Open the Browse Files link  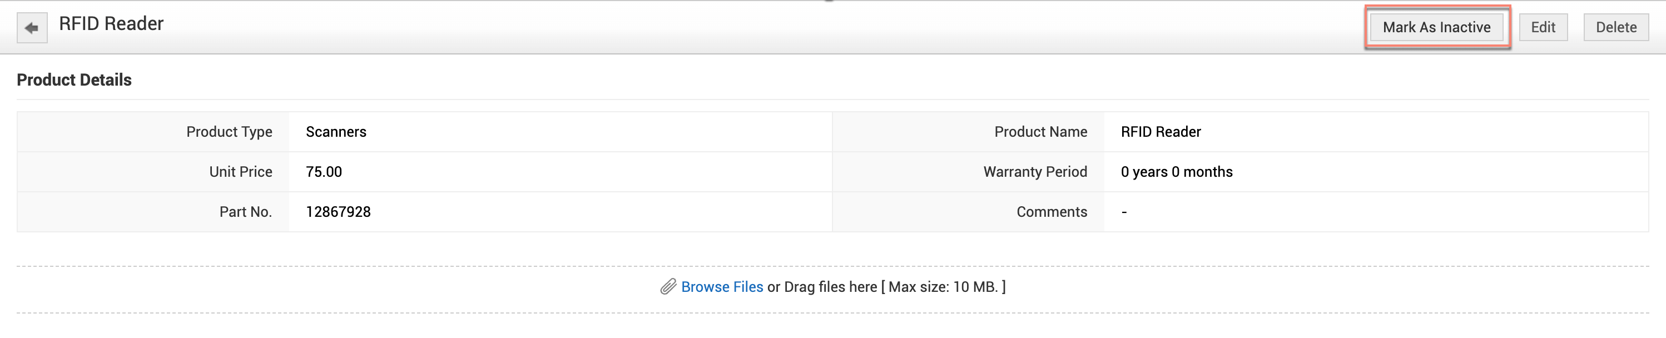722,287
